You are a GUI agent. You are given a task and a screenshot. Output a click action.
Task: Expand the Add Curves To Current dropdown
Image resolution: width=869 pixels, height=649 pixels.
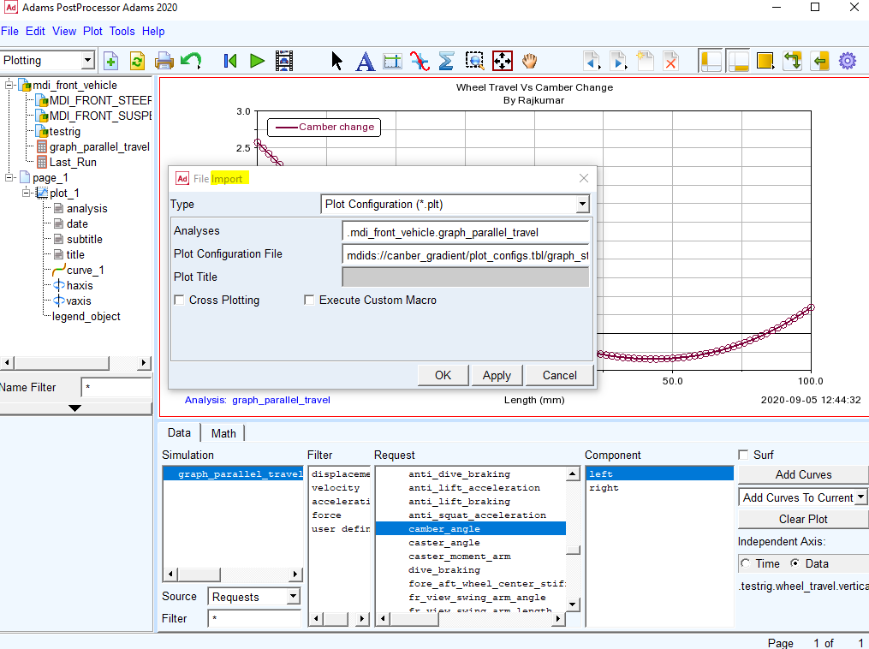click(860, 497)
